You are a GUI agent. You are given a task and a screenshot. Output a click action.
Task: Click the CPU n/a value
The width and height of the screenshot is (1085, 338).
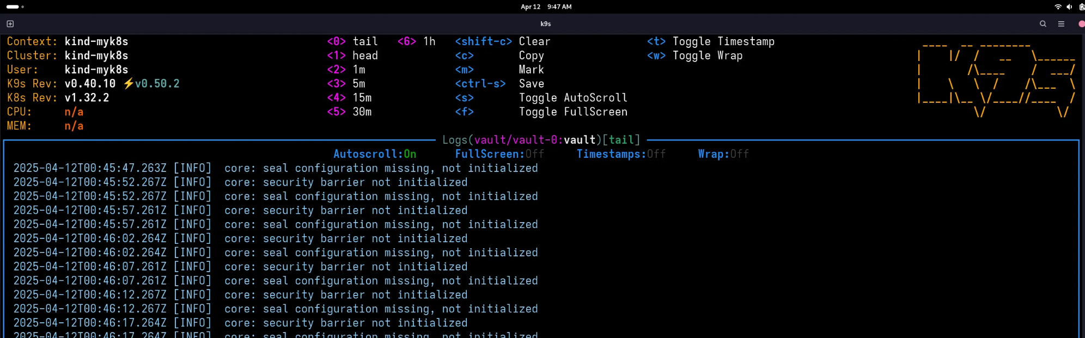point(74,112)
